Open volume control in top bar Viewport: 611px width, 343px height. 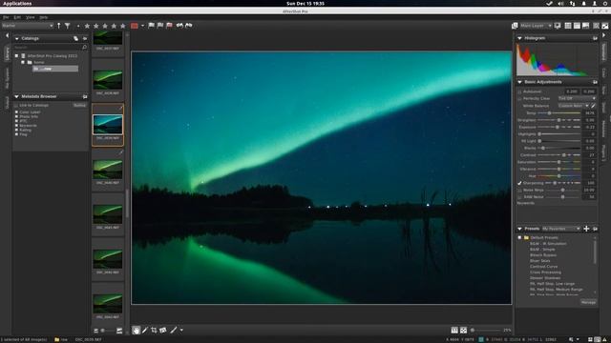click(x=560, y=4)
